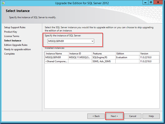
Task: Maximize the upgrade wizard window
Action: click(151, 2)
